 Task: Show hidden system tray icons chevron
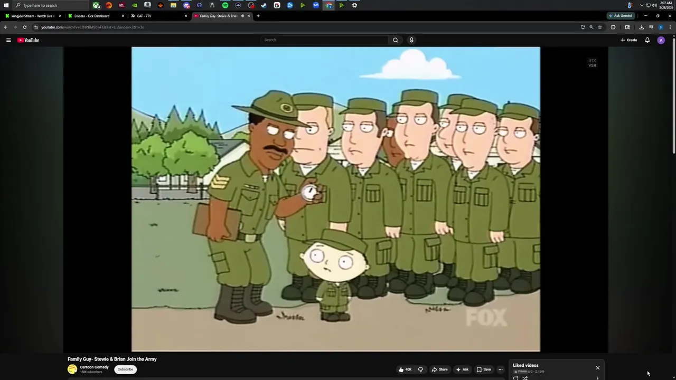pos(641,5)
